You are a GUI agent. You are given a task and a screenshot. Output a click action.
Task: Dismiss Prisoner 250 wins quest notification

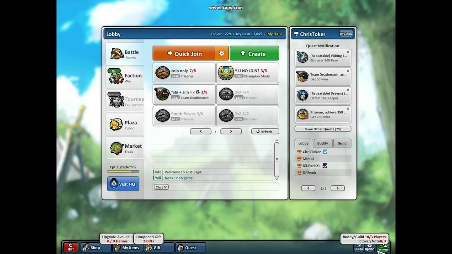348,109
